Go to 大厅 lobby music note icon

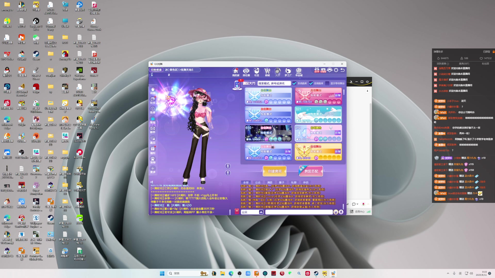[277, 72]
